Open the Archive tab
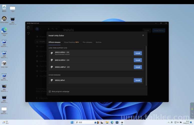 [99, 42]
